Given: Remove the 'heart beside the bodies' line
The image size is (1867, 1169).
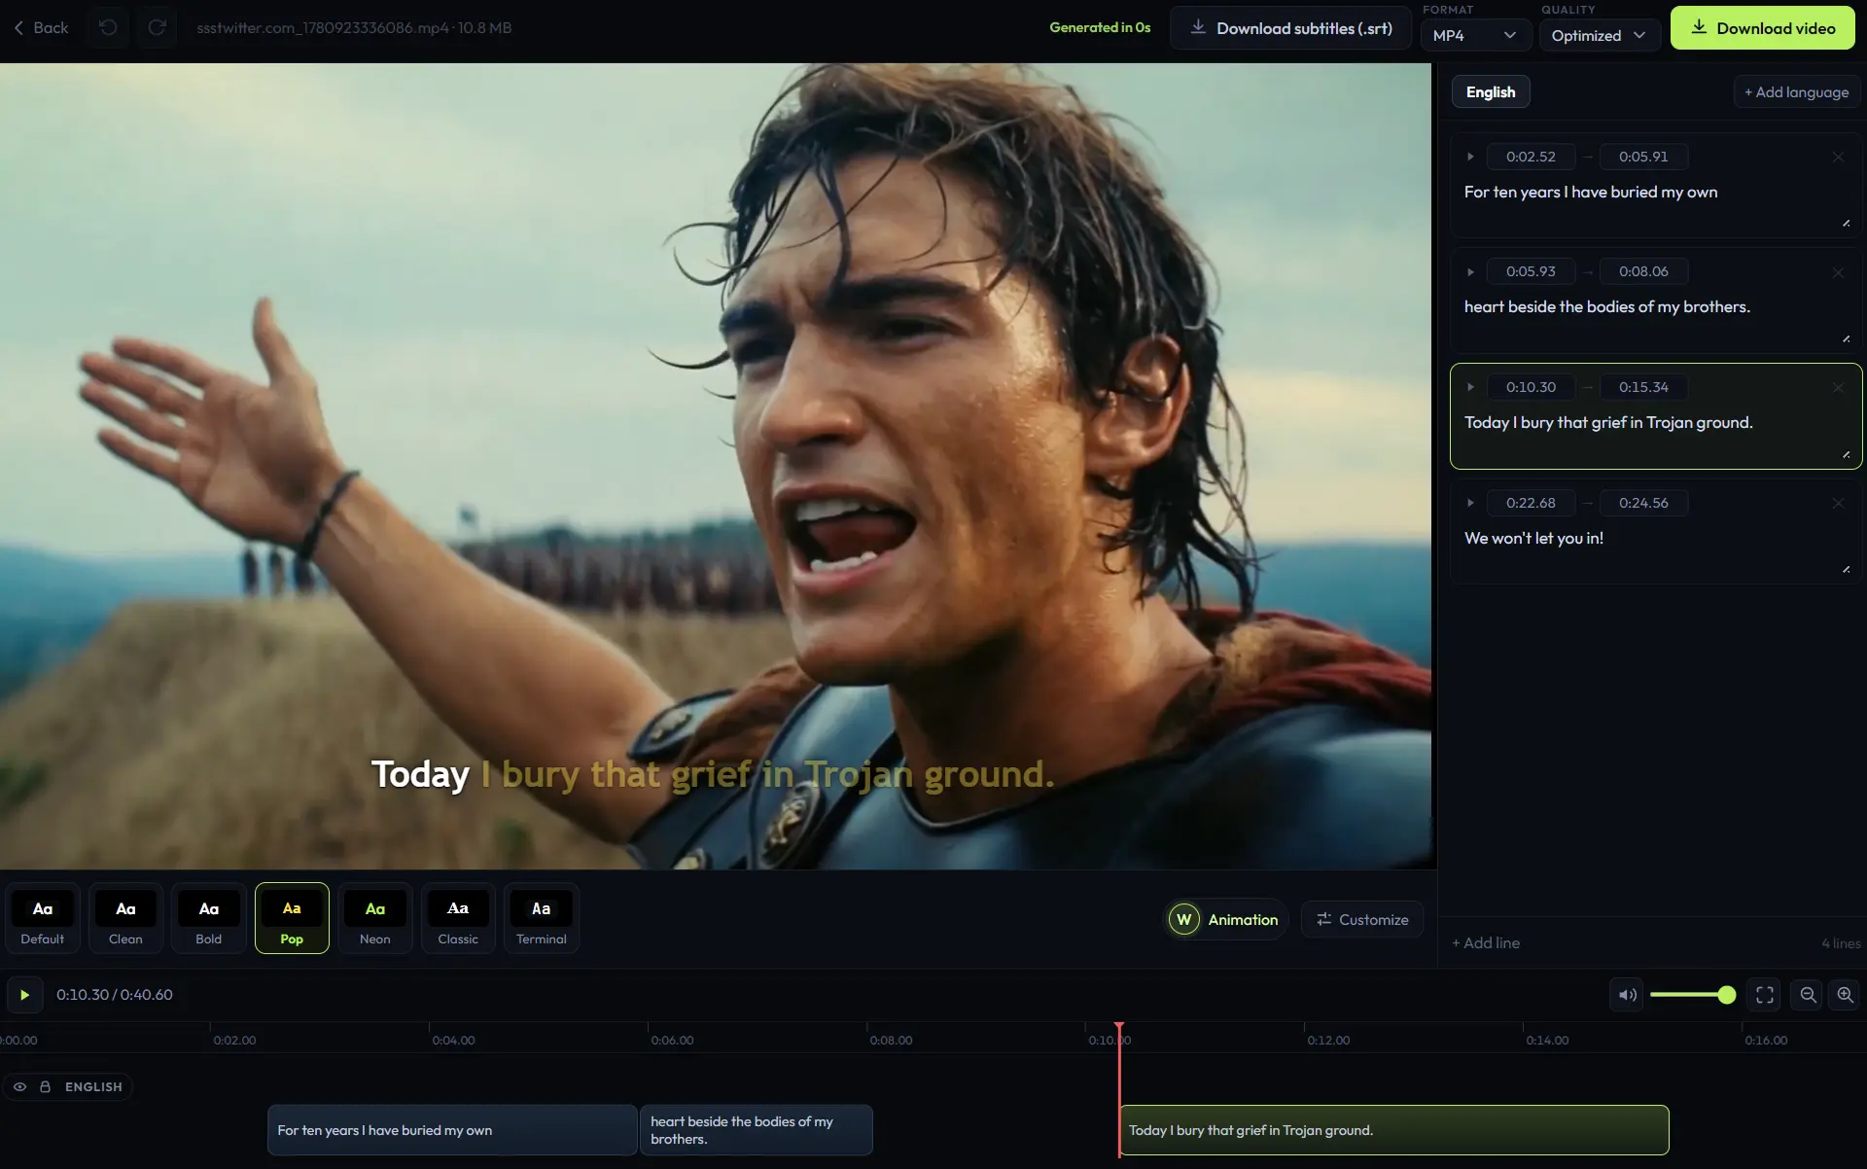Looking at the screenshot, I should click(1838, 272).
